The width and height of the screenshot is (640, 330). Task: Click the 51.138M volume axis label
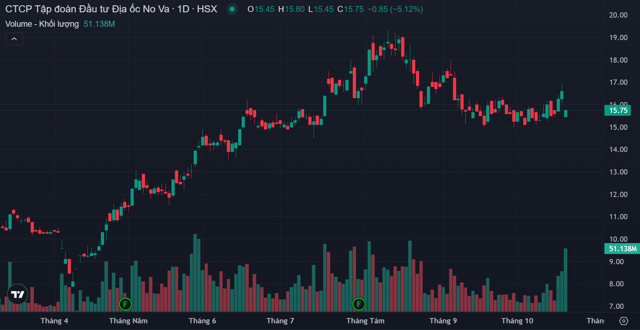(623, 249)
